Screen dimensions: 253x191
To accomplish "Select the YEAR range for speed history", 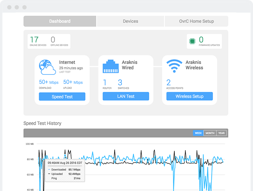I will pyautogui.click(x=221, y=133).
